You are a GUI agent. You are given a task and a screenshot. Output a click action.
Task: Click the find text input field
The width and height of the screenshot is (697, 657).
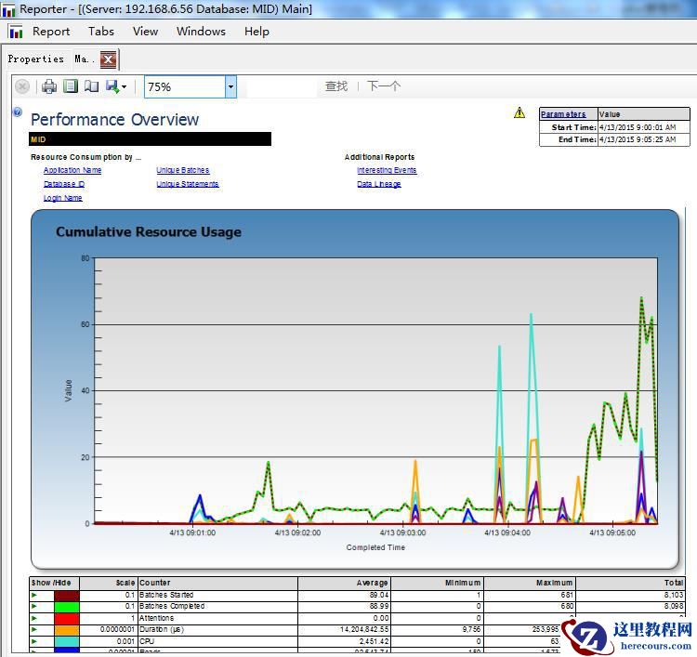click(x=280, y=86)
